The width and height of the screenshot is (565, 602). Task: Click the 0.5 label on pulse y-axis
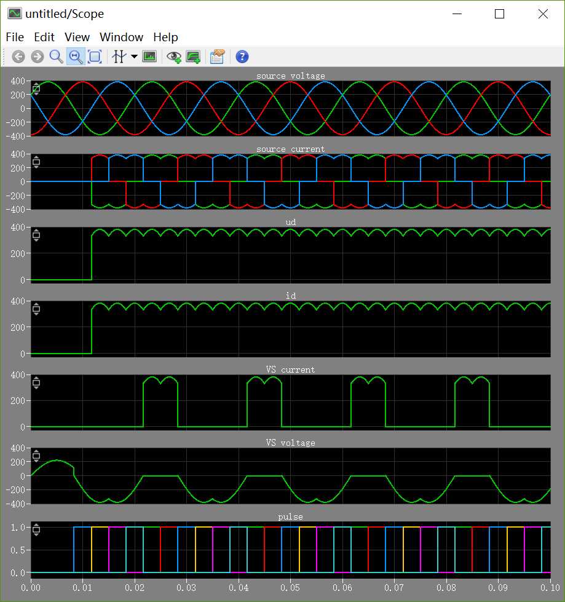coord(18,550)
